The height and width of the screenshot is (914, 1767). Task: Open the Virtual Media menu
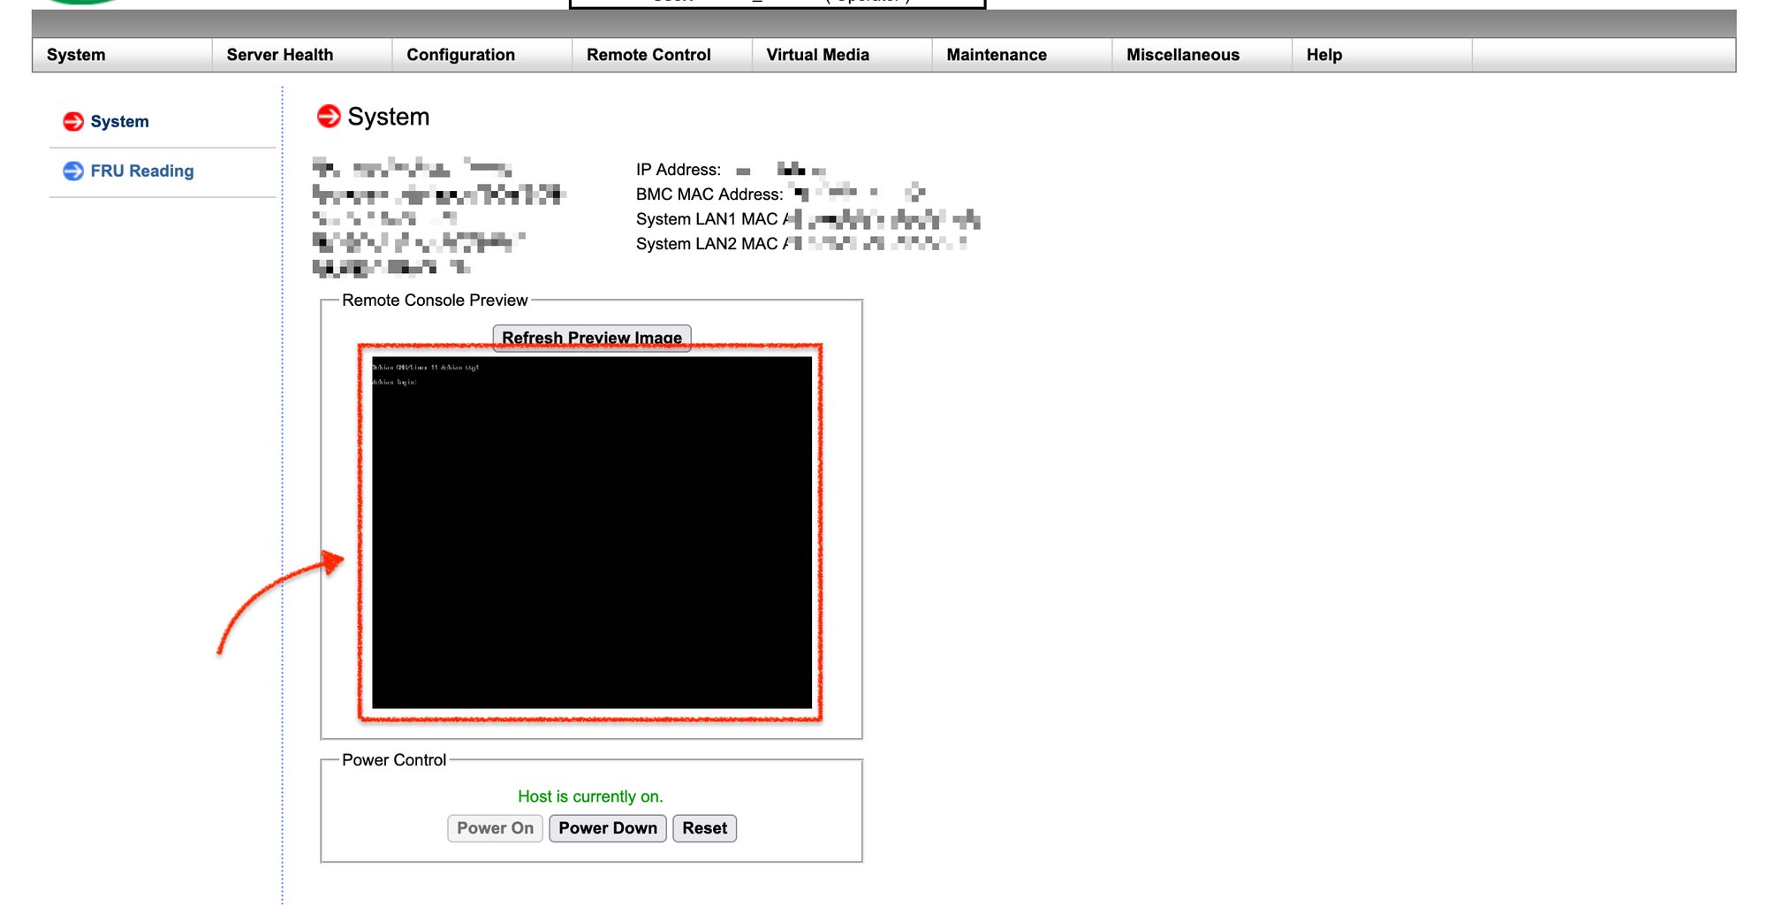tap(817, 55)
